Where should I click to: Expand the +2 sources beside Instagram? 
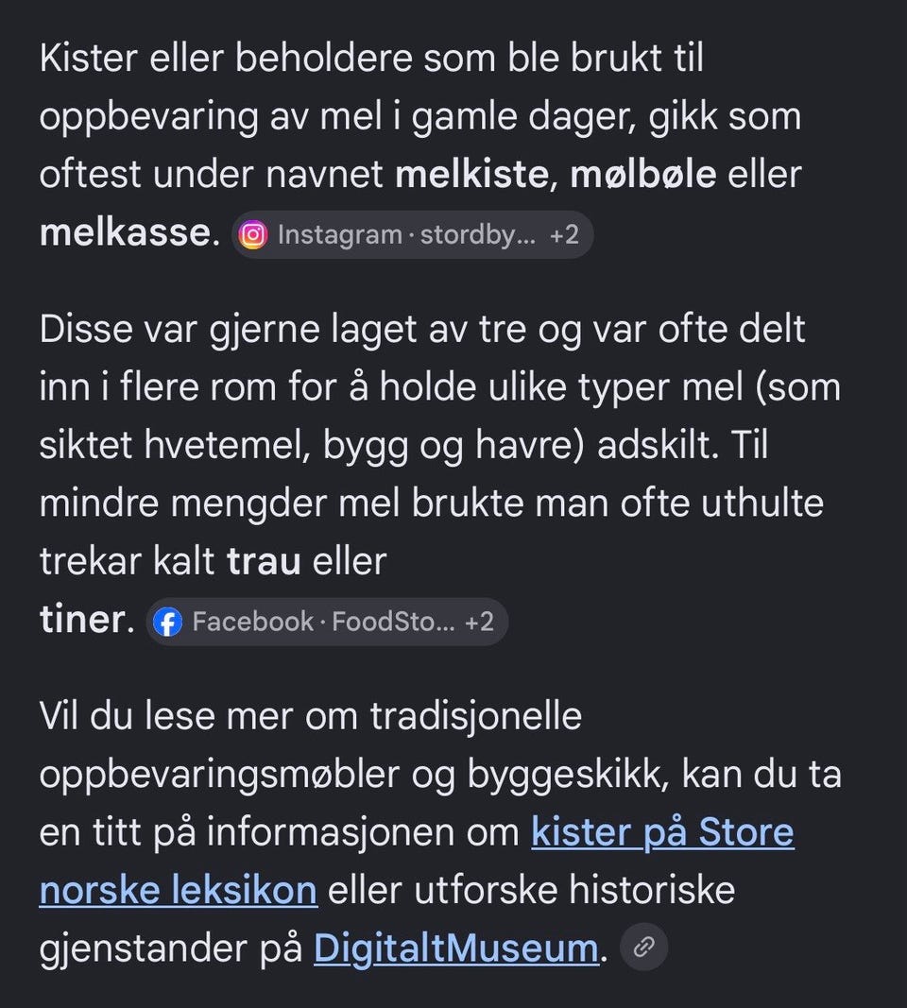pyautogui.click(x=564, y=234)
